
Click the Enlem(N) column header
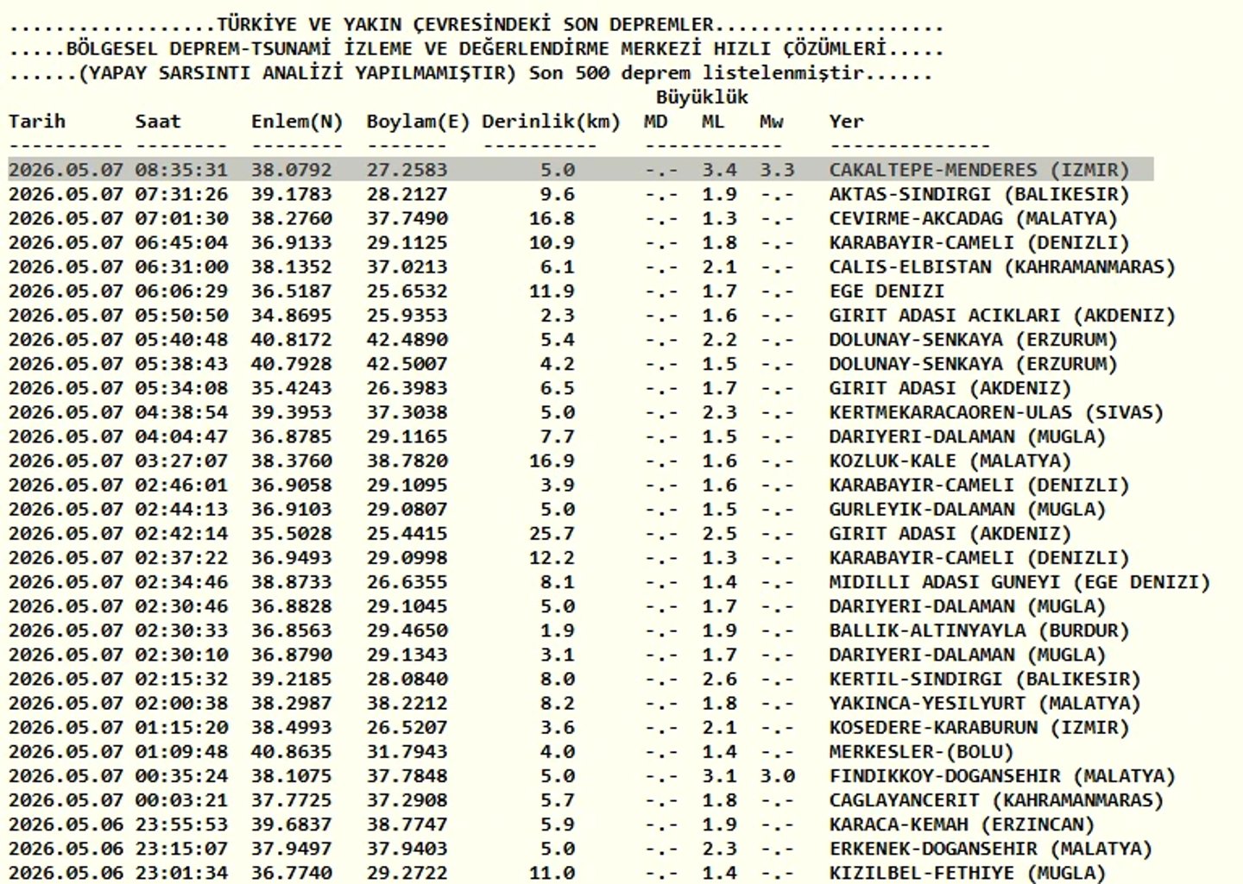[297, 122]
